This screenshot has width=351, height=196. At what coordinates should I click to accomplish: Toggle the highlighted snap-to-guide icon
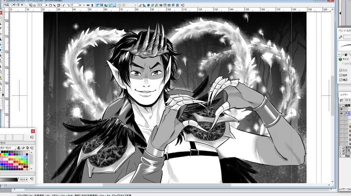pyautogui.click(x=110, y=5)
